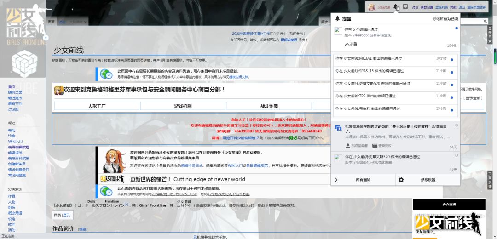497x239 pixels.
Task: Click the white cube logo in sidebar
Action: tap(25, 63)
